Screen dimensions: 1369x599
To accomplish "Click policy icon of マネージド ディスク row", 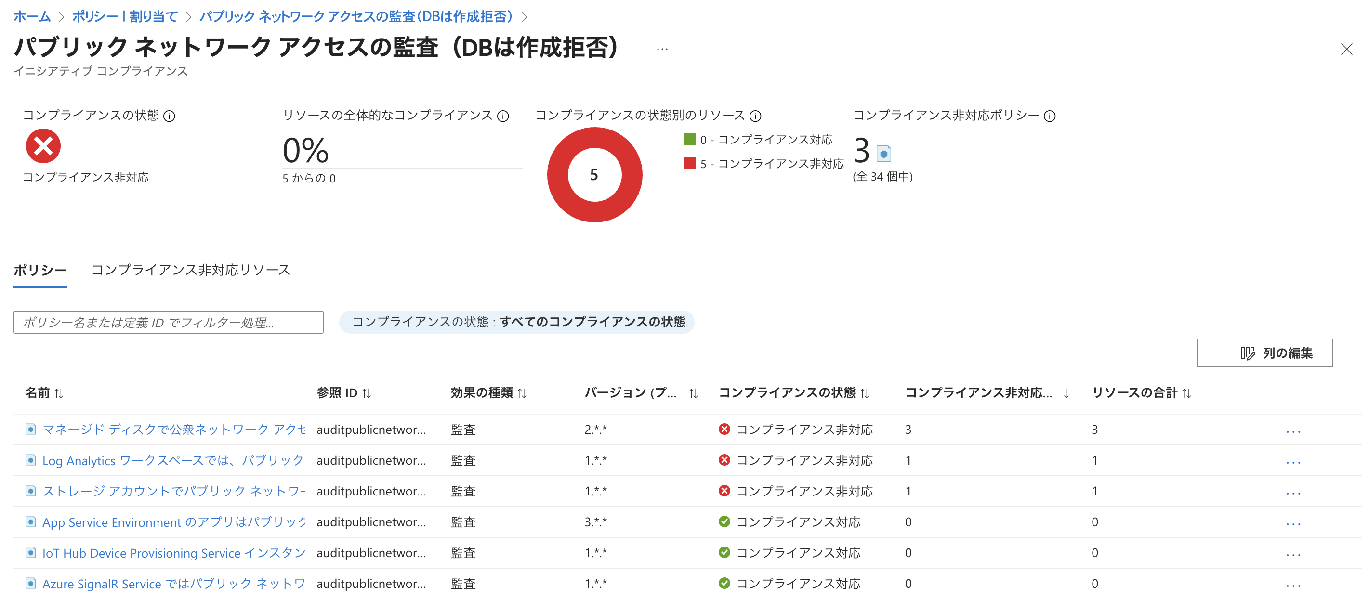I will [x=31, y=429].
